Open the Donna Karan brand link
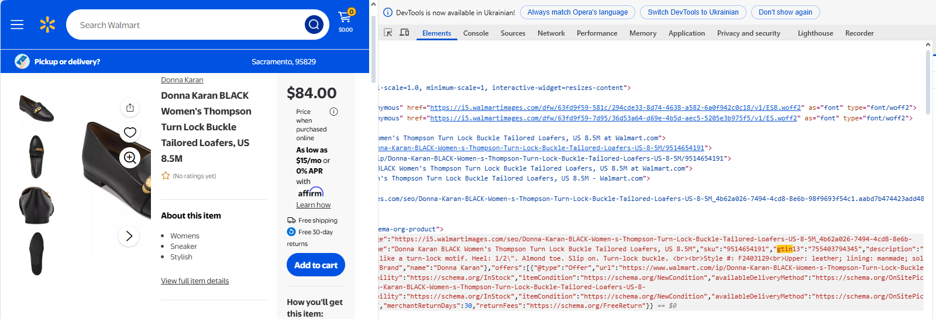The width and height of the screenshot is (936, 319). click(x=182, y=80)
